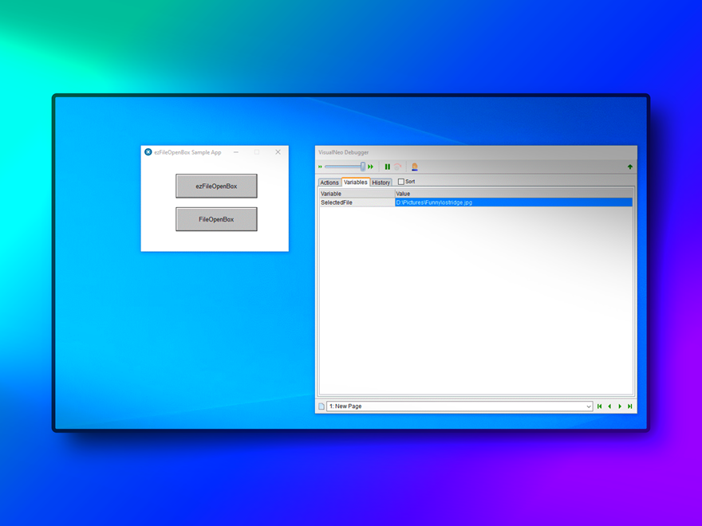Screen dimensions: 702x526
Task: Go to previous page with green left arrow
Action: [x=609, y=406]
